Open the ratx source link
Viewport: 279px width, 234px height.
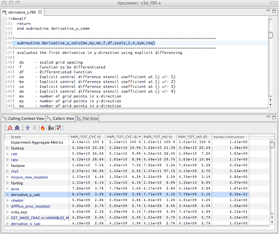[15, 160]
